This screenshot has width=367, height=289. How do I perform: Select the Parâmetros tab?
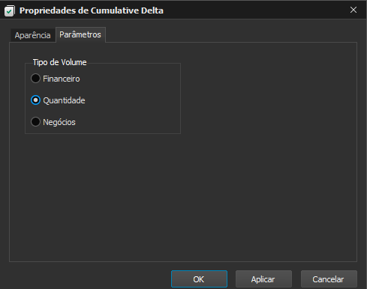pyautogui.click(x=80, y=34)
